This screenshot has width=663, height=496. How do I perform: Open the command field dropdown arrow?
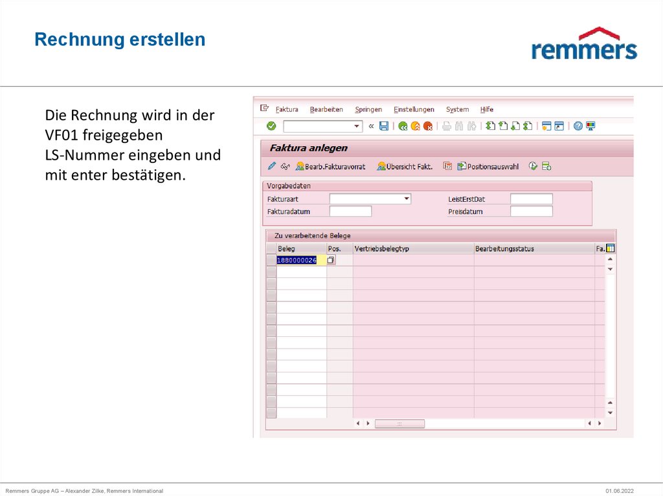pos(357,125)
